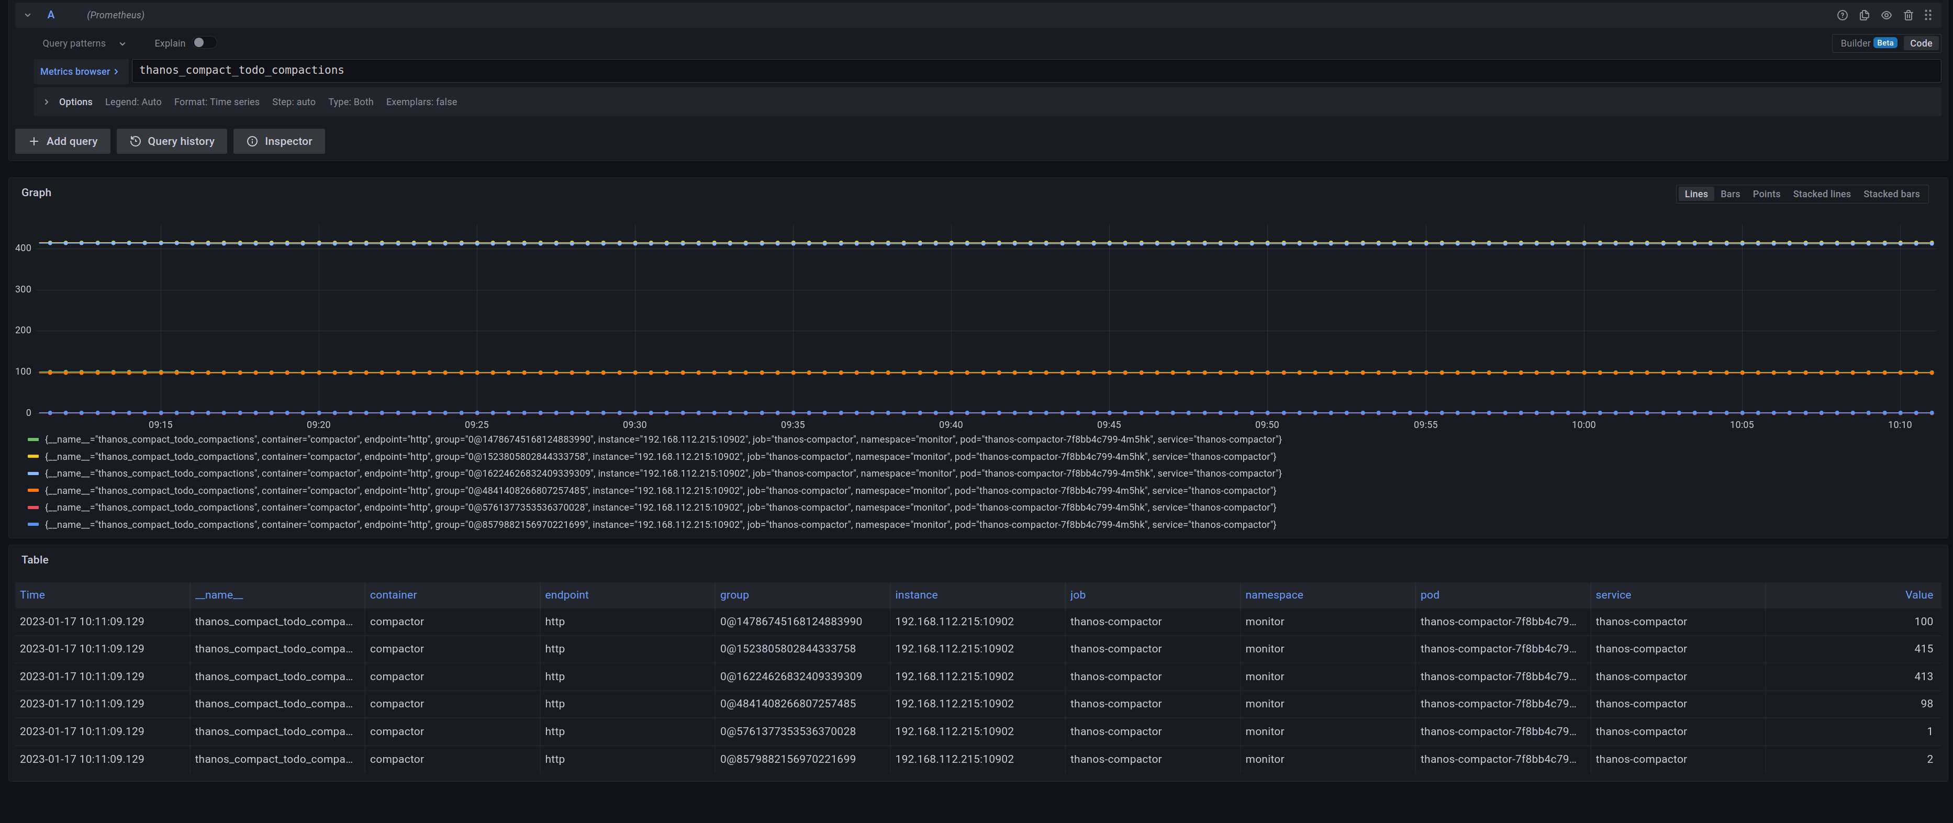Image resolution: width=1953 pixels, height=823 pixels.
Task: Open help for query A
Action: click(x=1842, y=15)
